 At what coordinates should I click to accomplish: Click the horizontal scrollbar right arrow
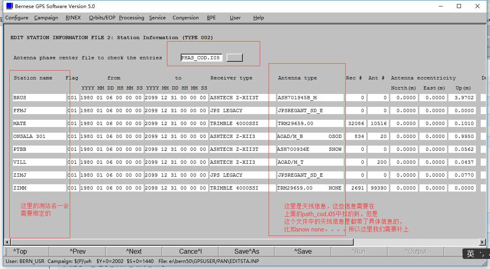[483, 242]
